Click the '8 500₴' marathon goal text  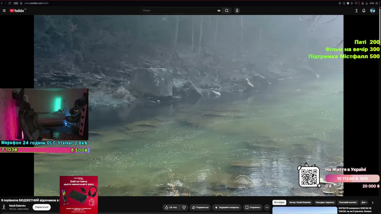[x=79, y=150]
